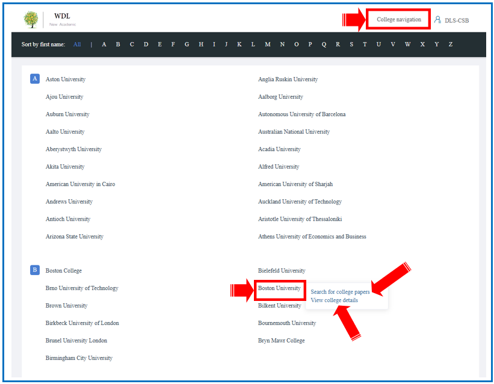Screen dimensions: 494x384
Task: Open Alfred University entry
Action: [279, 167]
